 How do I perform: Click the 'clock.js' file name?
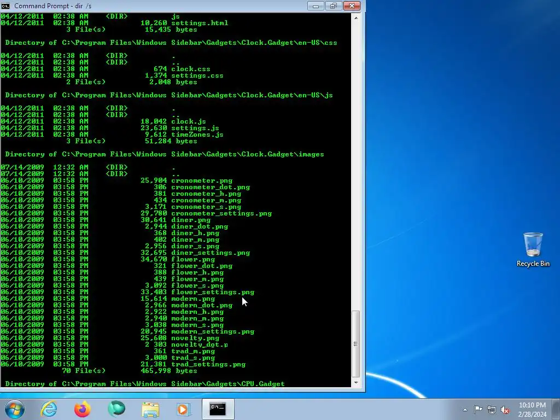tap(189, 121)
